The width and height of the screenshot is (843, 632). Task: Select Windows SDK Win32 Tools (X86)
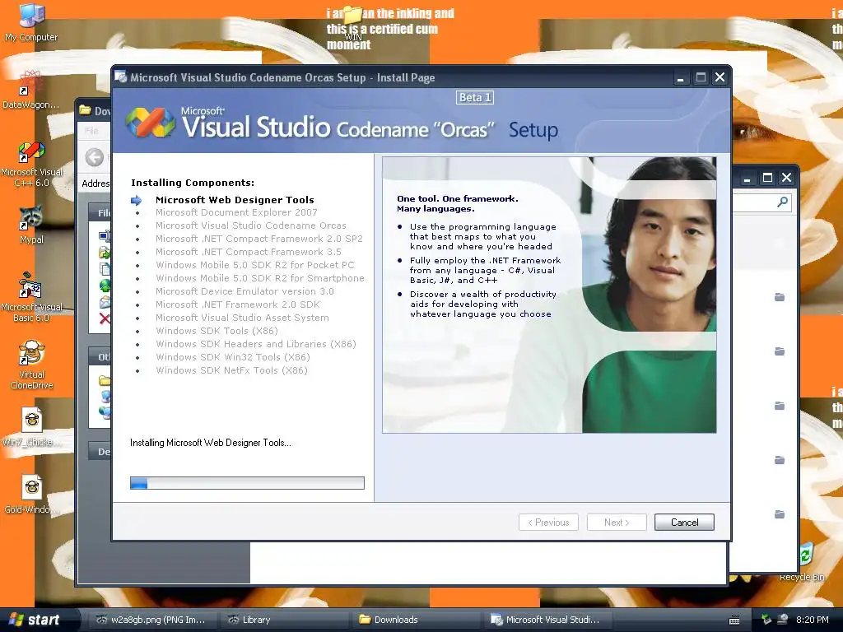(x=233, y=357)
